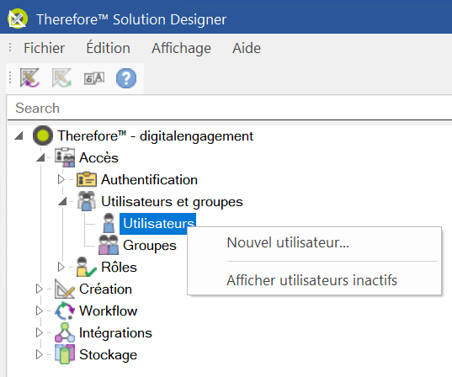Click the Création ruler pencil icon
Viewport: 452px width, 377px height.
pyautogui.click(x=65, y=289)
